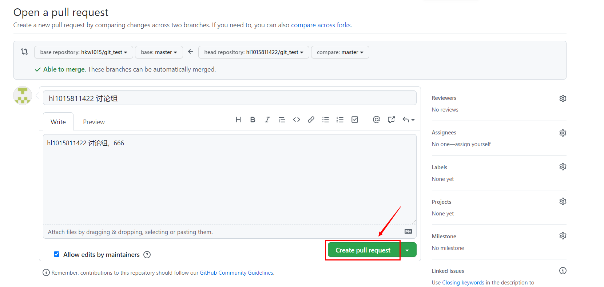The height and width of the screenshot is (287, 604).
Task: Open the saved replies arrow menu
Action: 408,120
